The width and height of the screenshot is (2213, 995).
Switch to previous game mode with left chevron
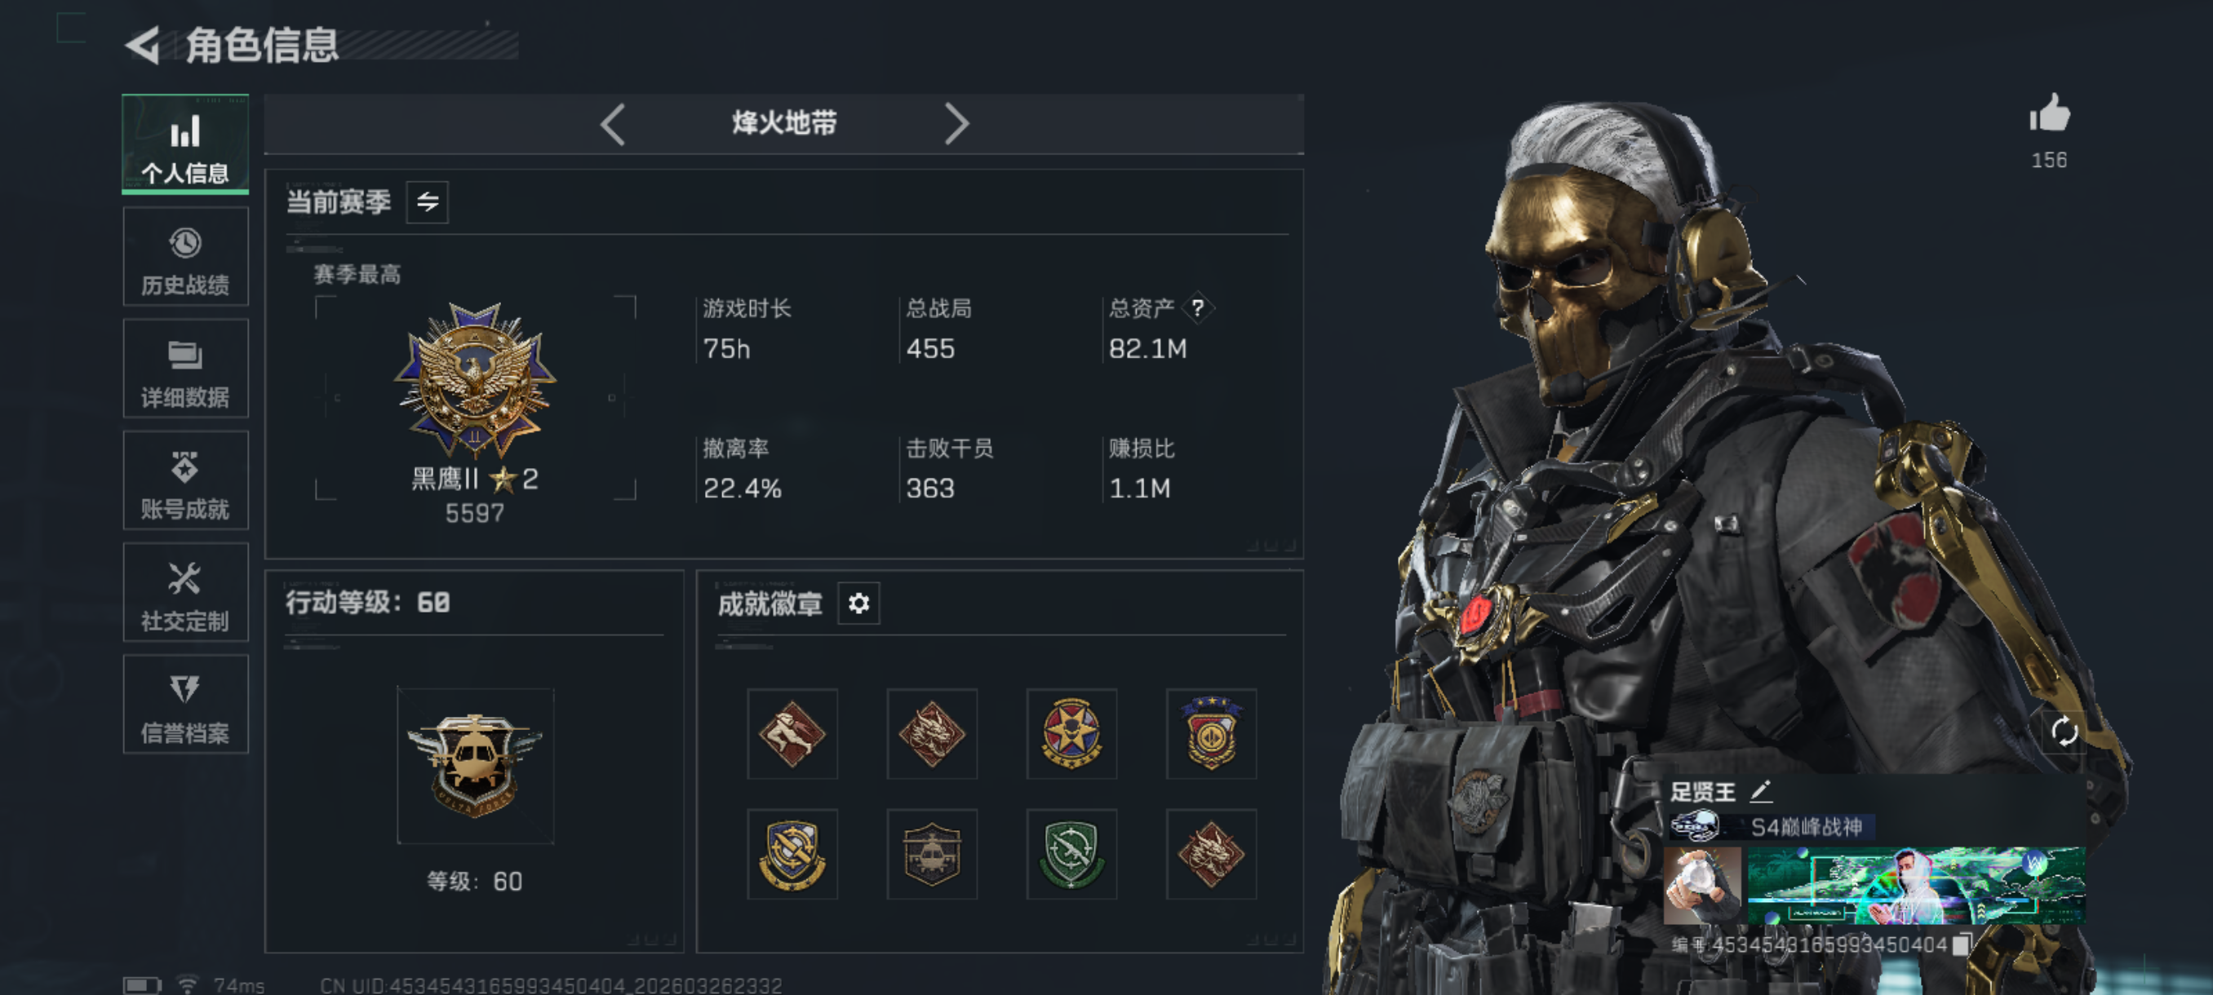point(613,124)
